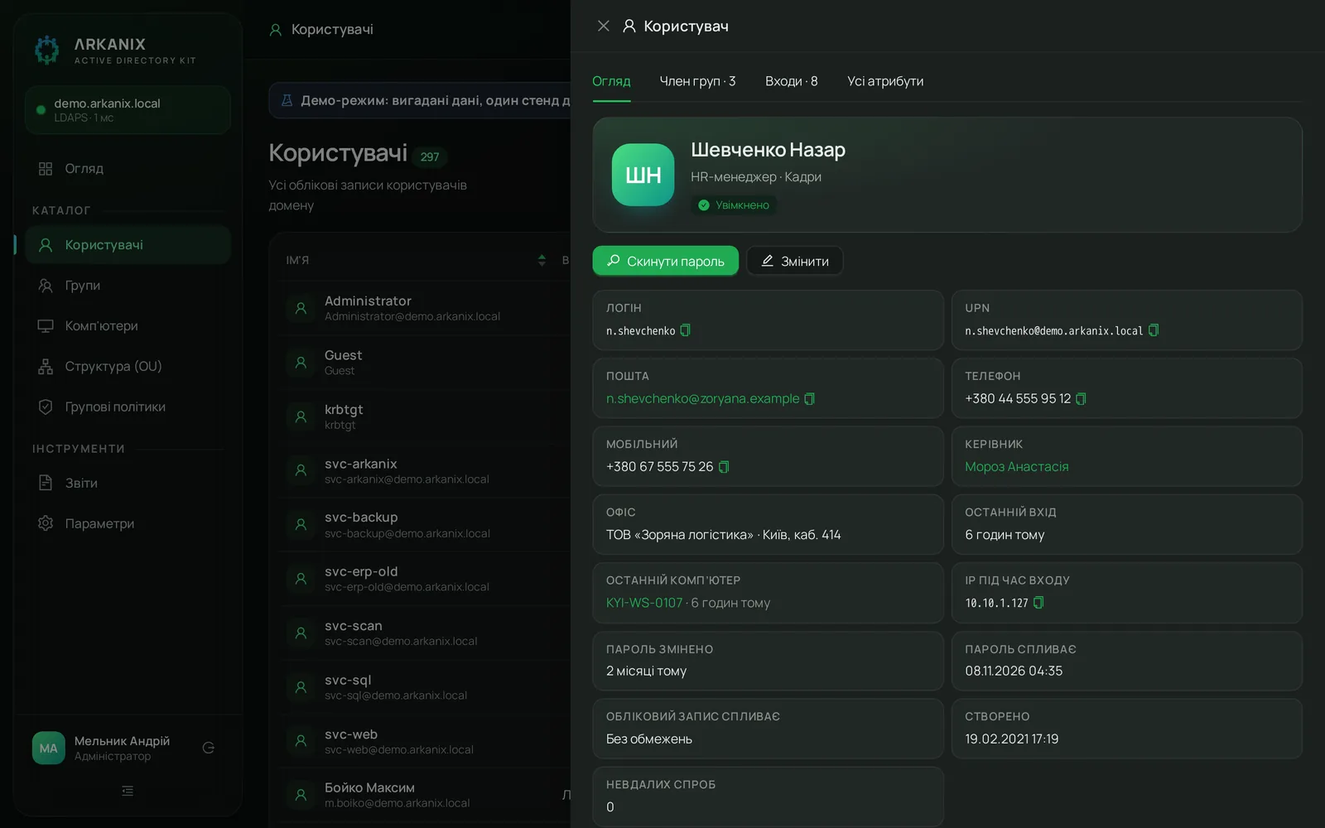
Task: Sort the ІМ'Я column with the arrows
Action: [x=542, y=260]
